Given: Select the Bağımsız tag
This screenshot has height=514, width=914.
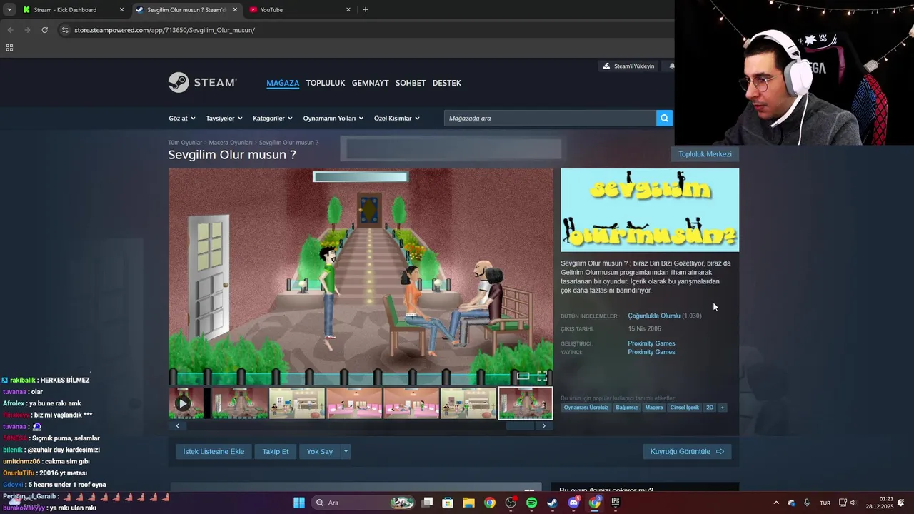Looking at the screenshot, I should pos(626,408).
